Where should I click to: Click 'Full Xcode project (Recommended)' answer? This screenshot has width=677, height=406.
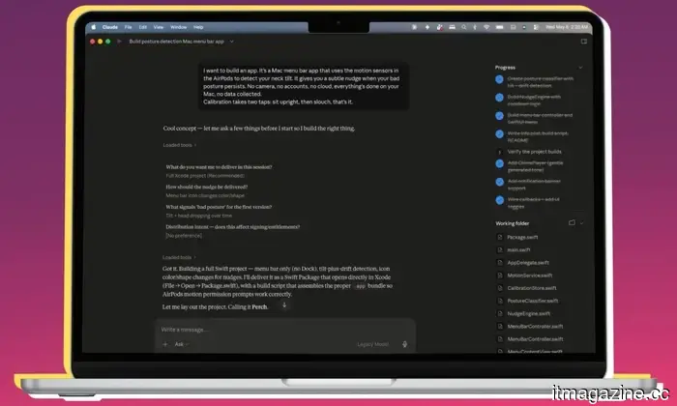point(205,176)
